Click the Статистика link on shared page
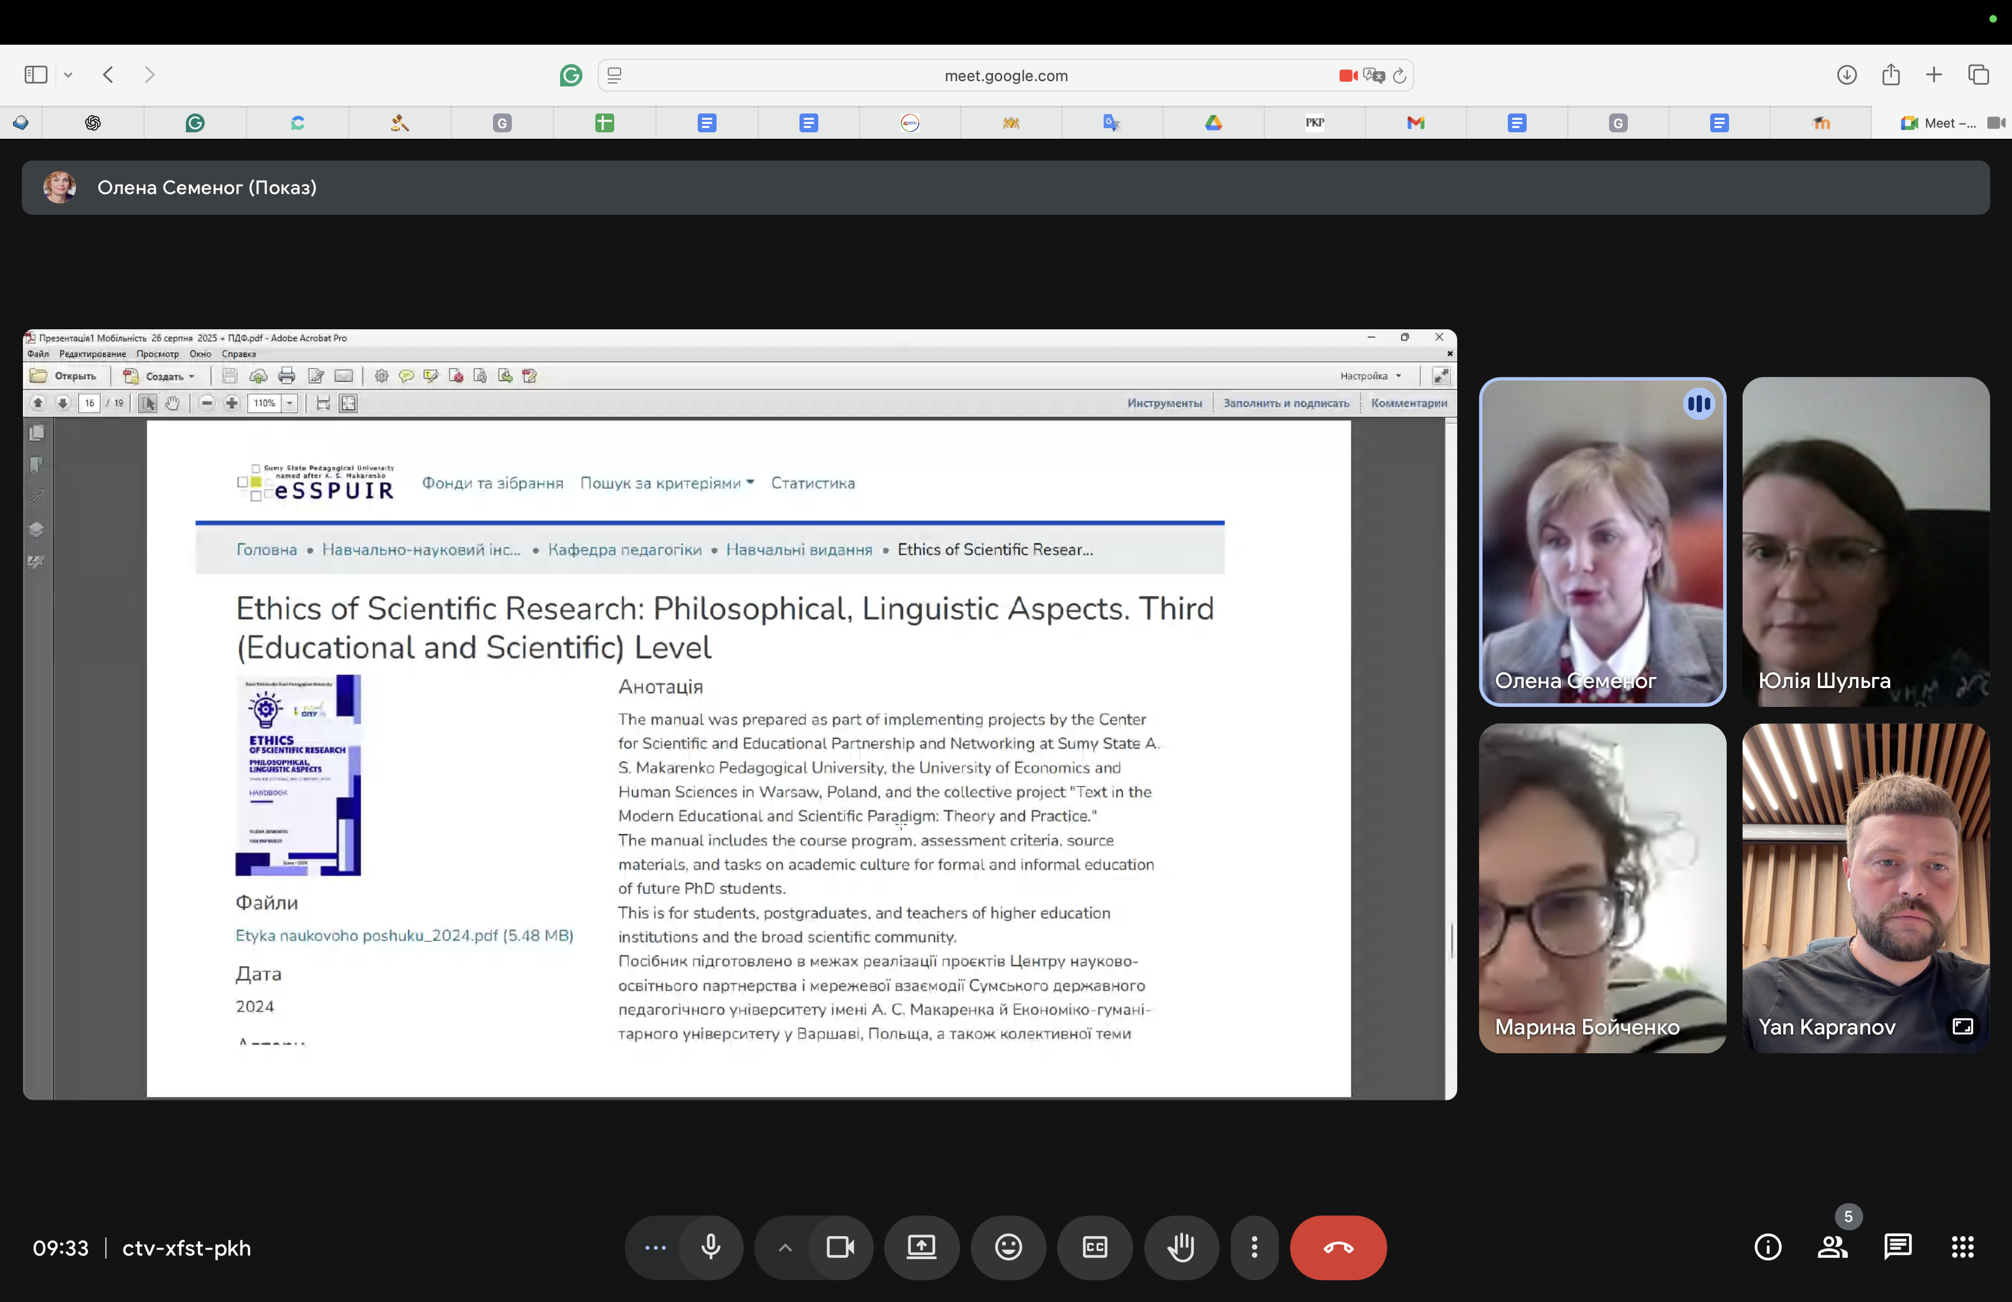The image size is (2012, 1302). [x=812, y=483]
